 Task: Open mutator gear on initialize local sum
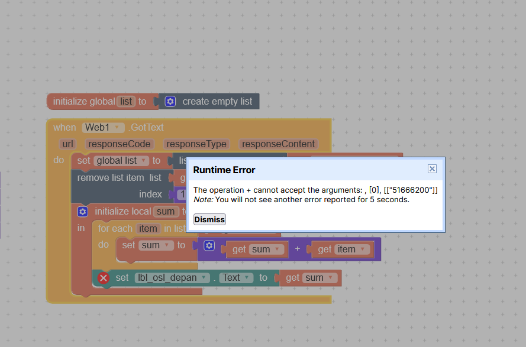[82, 212]
